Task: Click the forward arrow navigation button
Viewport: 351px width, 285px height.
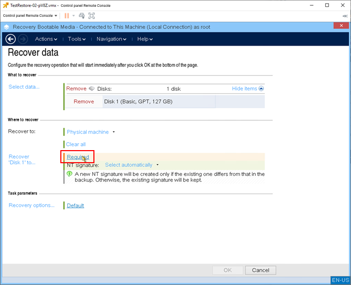Action: tap(23, 39)
